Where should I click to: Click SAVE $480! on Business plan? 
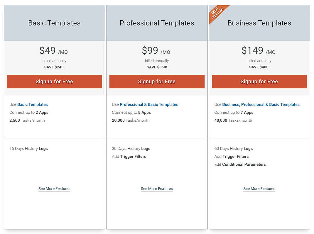click(259, 67)
